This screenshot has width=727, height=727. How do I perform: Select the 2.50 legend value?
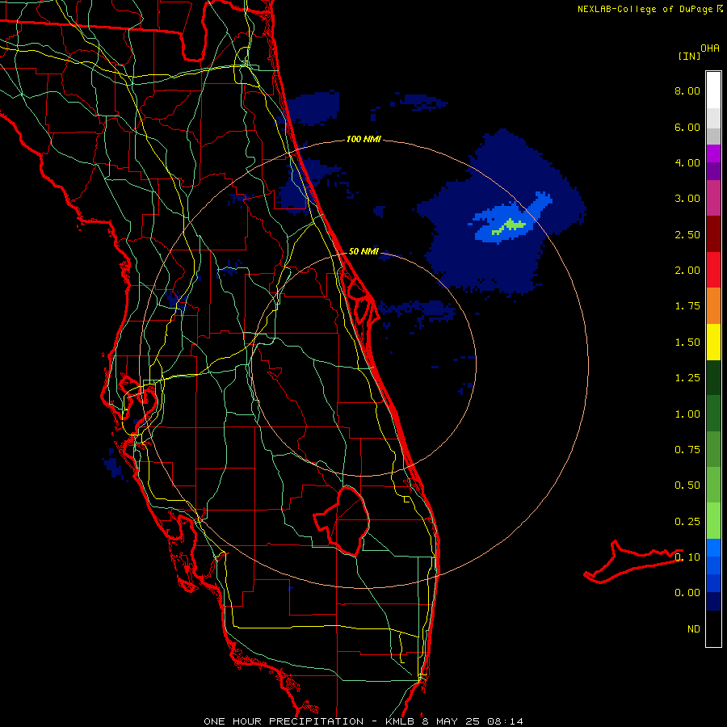point(687,234)
